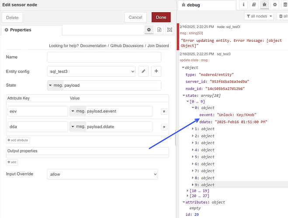Open the info sidebar tab icon
This screenshot has height=218, width=288.
244,5
